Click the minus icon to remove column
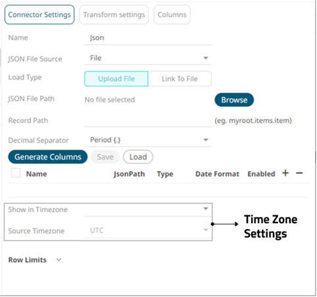 click(299, 173)
